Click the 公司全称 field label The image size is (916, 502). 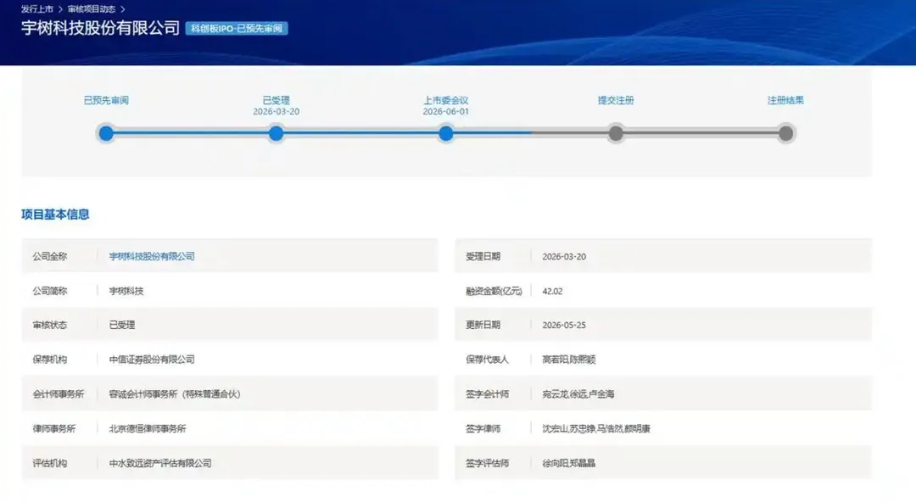tap(50, 257)
